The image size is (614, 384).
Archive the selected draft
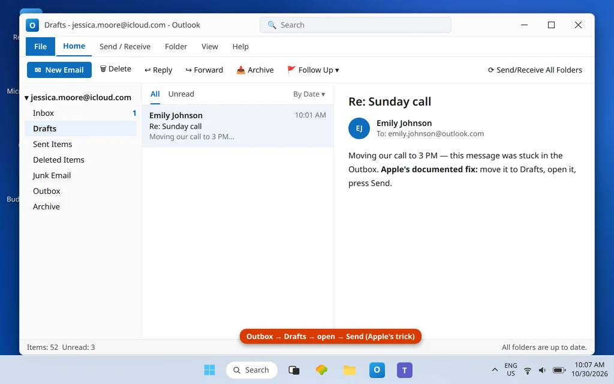coord(255,70)
